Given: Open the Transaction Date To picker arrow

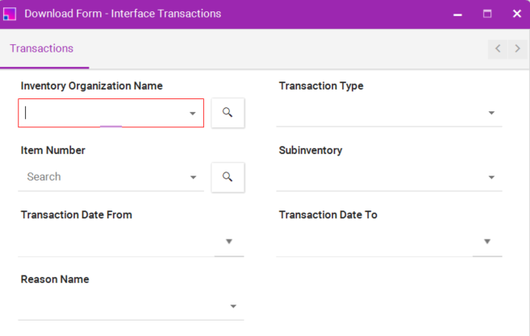Looking at the screenshot, I should [x=487, y=242].
